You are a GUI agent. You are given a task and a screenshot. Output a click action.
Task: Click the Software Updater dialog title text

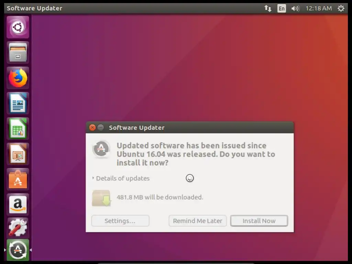click(137, 128)
